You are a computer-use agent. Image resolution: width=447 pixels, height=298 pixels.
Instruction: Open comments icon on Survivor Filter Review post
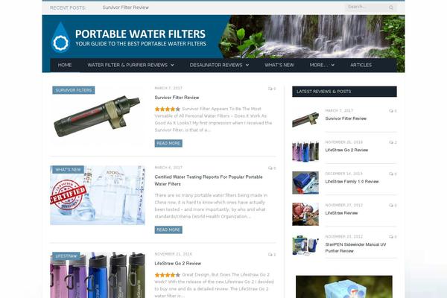[272, 89]
